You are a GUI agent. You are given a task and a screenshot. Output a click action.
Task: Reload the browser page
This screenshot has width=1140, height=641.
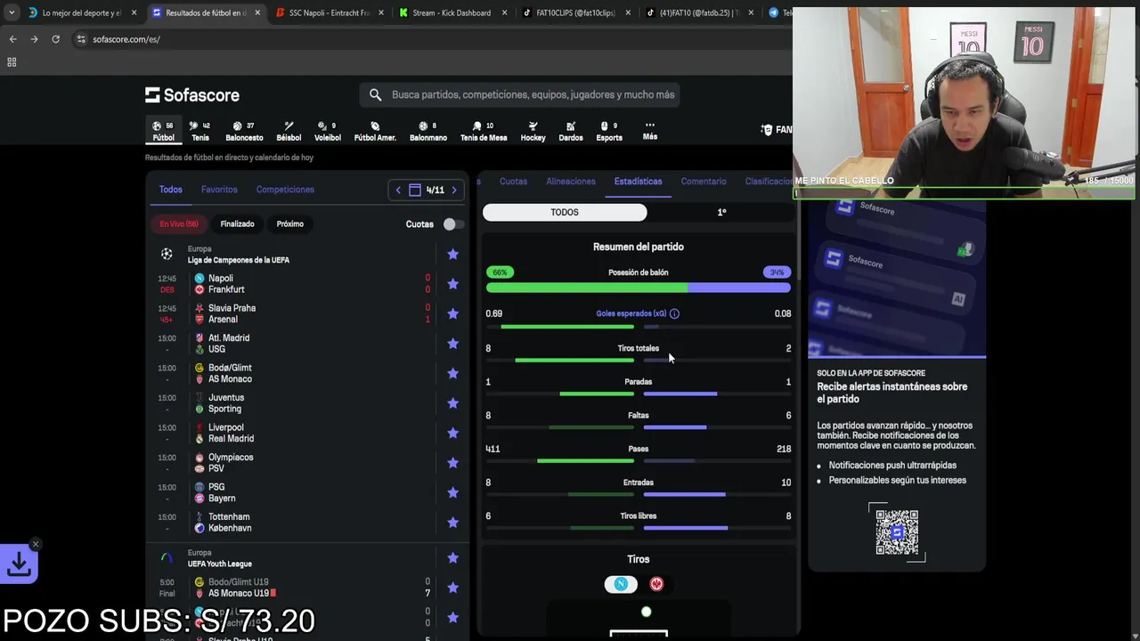tap(55, 39)
